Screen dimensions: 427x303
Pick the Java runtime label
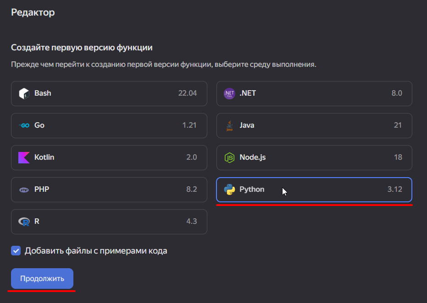coord(247,125)
